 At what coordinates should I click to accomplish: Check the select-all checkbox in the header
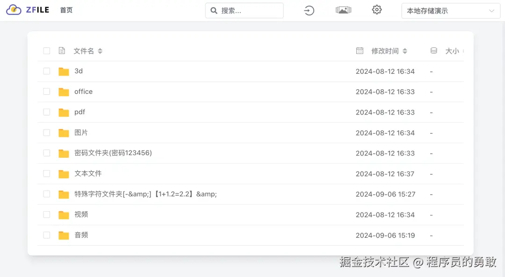[46, 50]
